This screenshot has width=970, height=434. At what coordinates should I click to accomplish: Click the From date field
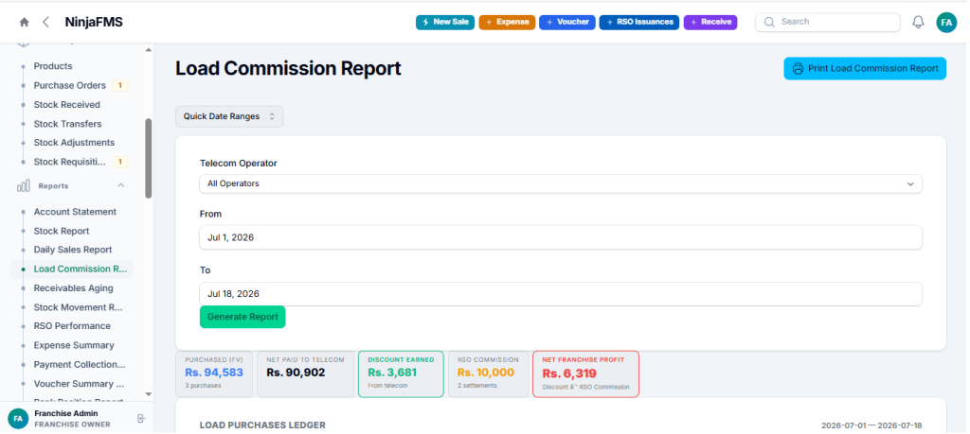pos(561,237)
